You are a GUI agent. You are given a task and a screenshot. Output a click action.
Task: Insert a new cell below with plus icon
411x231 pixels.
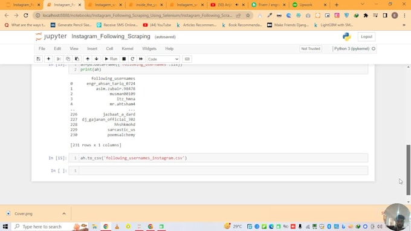point(48,59)
